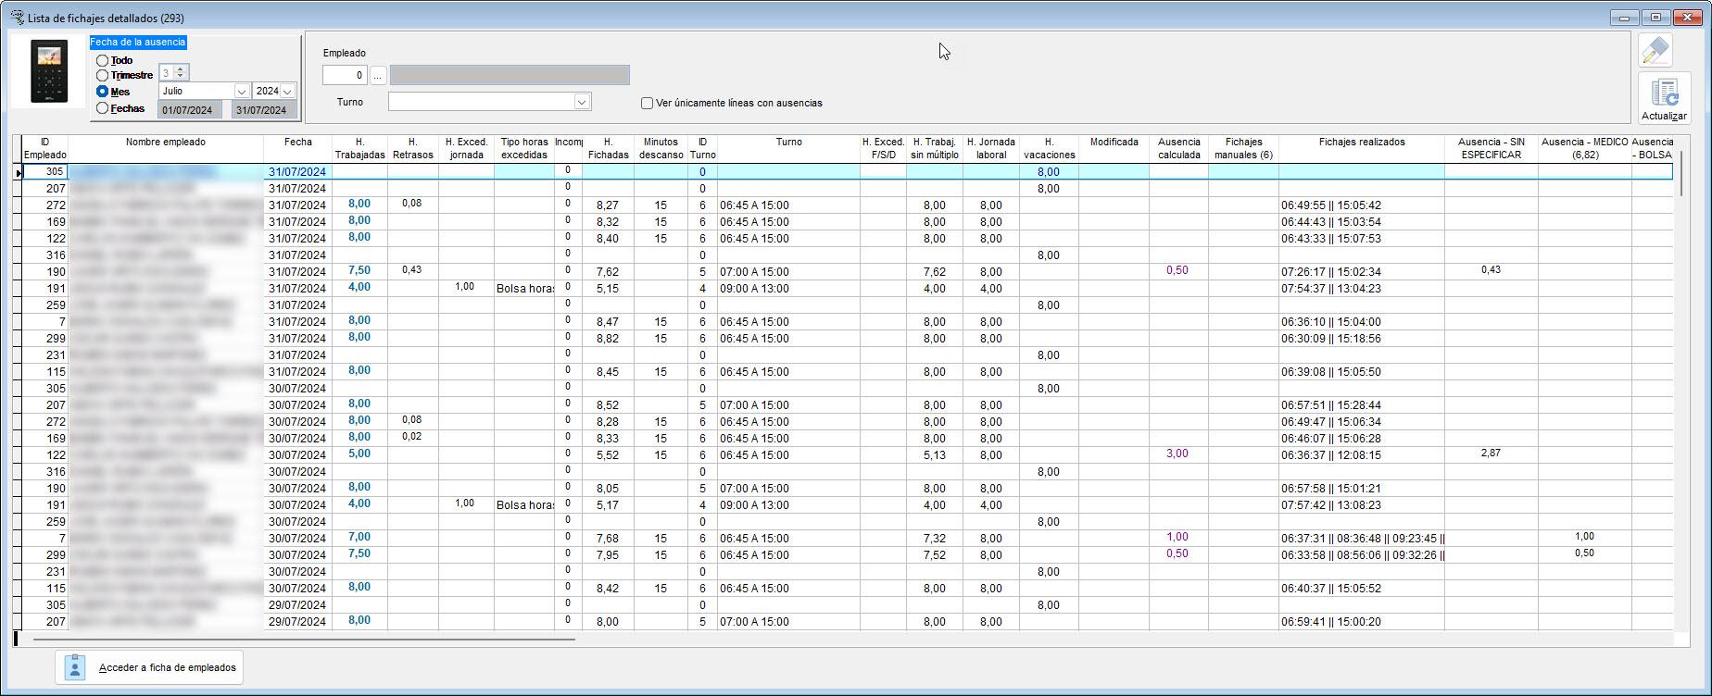Viewport: 1712px width, 696px height.
Task: Enable Ver únicamente líneas con ausencias
Action: tap(647, 104)
